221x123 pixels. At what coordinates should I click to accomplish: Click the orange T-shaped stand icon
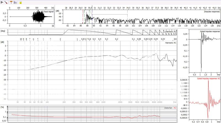(11, 2)
